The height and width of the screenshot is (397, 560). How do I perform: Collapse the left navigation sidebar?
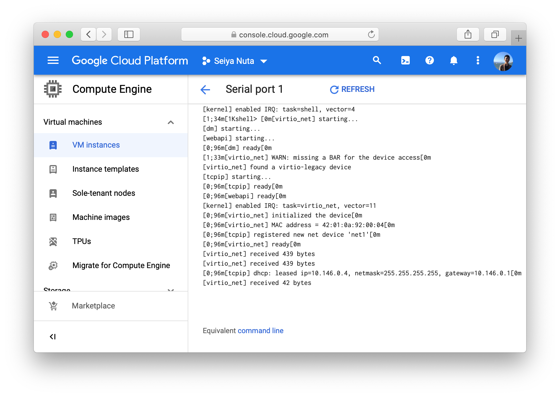[x=53, y=336]
